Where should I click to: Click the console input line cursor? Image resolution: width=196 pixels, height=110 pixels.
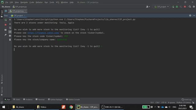coord(14,50)
